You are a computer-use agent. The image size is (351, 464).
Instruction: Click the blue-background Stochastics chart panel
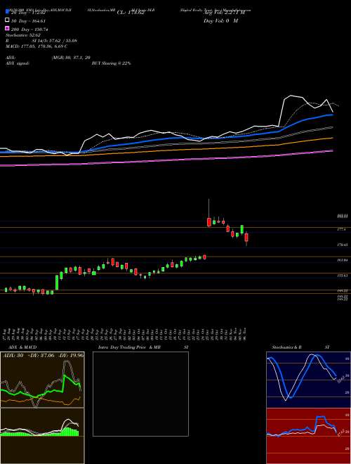click(x=308, y=380)
